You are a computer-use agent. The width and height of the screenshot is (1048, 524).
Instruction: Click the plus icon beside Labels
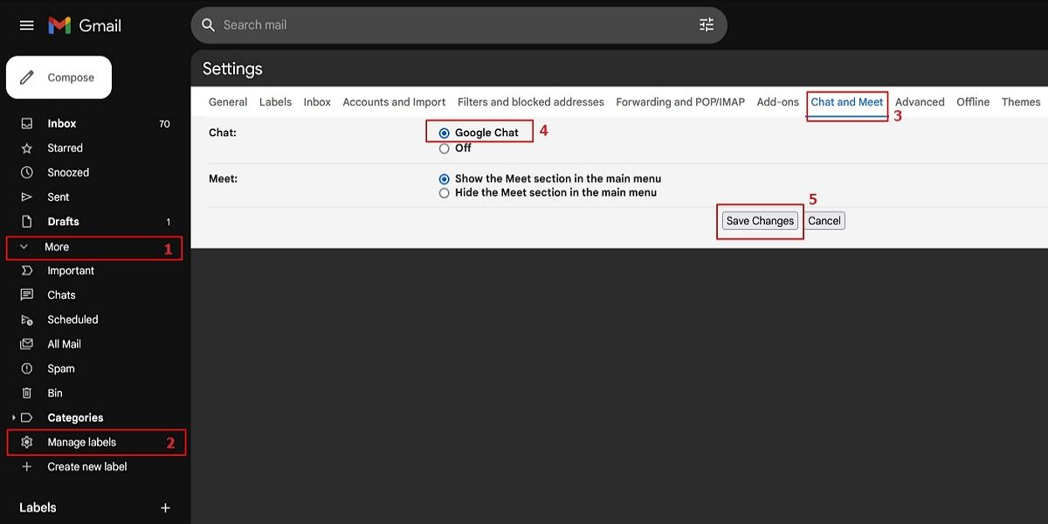165,507
